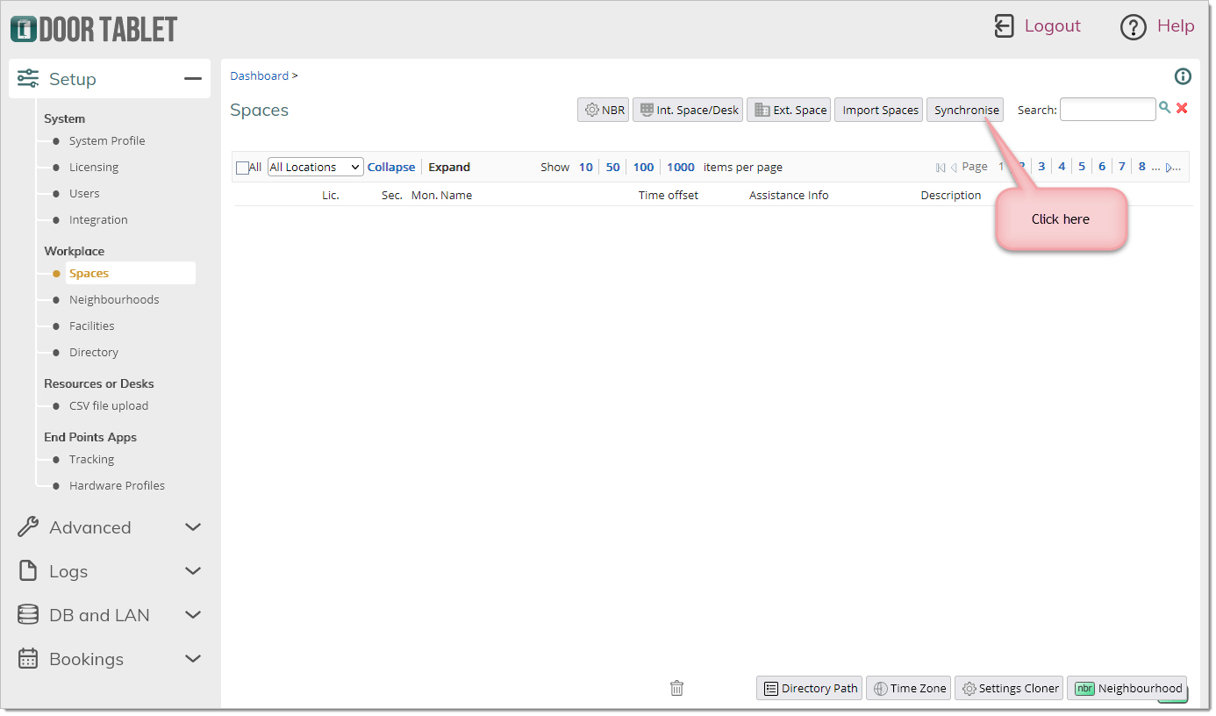Focus the Search input field
This screenshot has height=716, width=1216.
click(1107, 110)
